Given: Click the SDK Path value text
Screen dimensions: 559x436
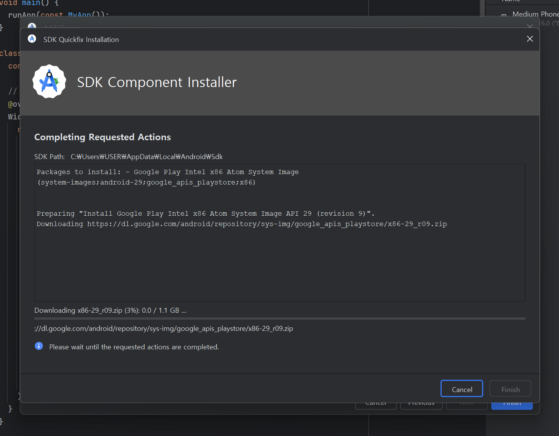Looking at the screenshot, I should 147,157.
